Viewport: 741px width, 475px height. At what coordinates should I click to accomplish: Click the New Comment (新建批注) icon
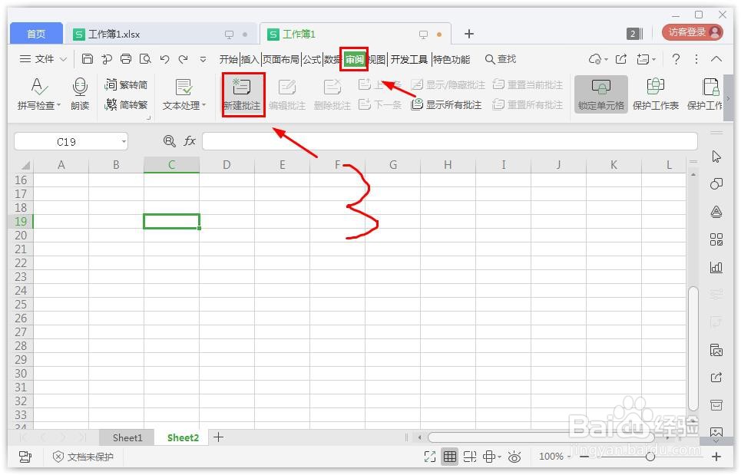pos(242,87)
